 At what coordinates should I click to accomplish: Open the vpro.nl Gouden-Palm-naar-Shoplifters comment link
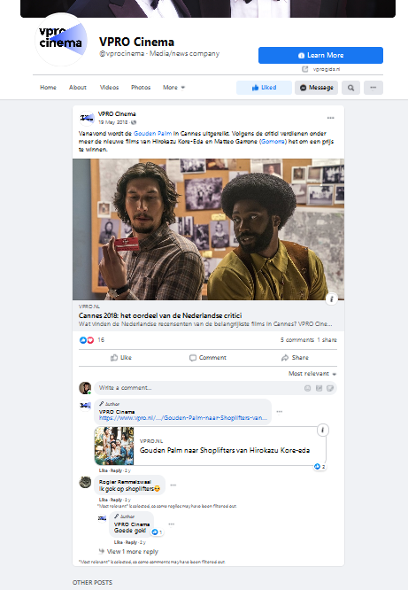pos(183,418)
